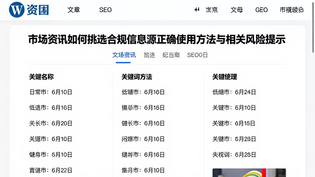Viewport: 315px width, 177px height.
Task: Select the active 文场资讯 tab
Action: click(124, 55)
